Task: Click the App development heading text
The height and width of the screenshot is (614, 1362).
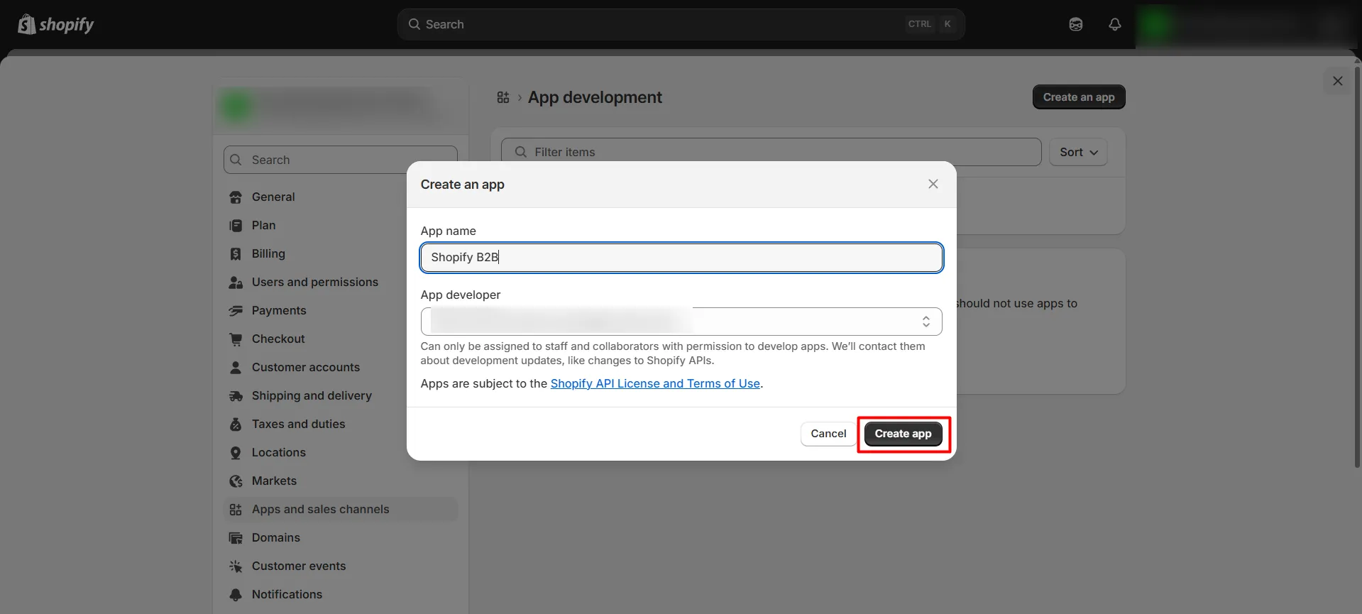Action: 595,97
